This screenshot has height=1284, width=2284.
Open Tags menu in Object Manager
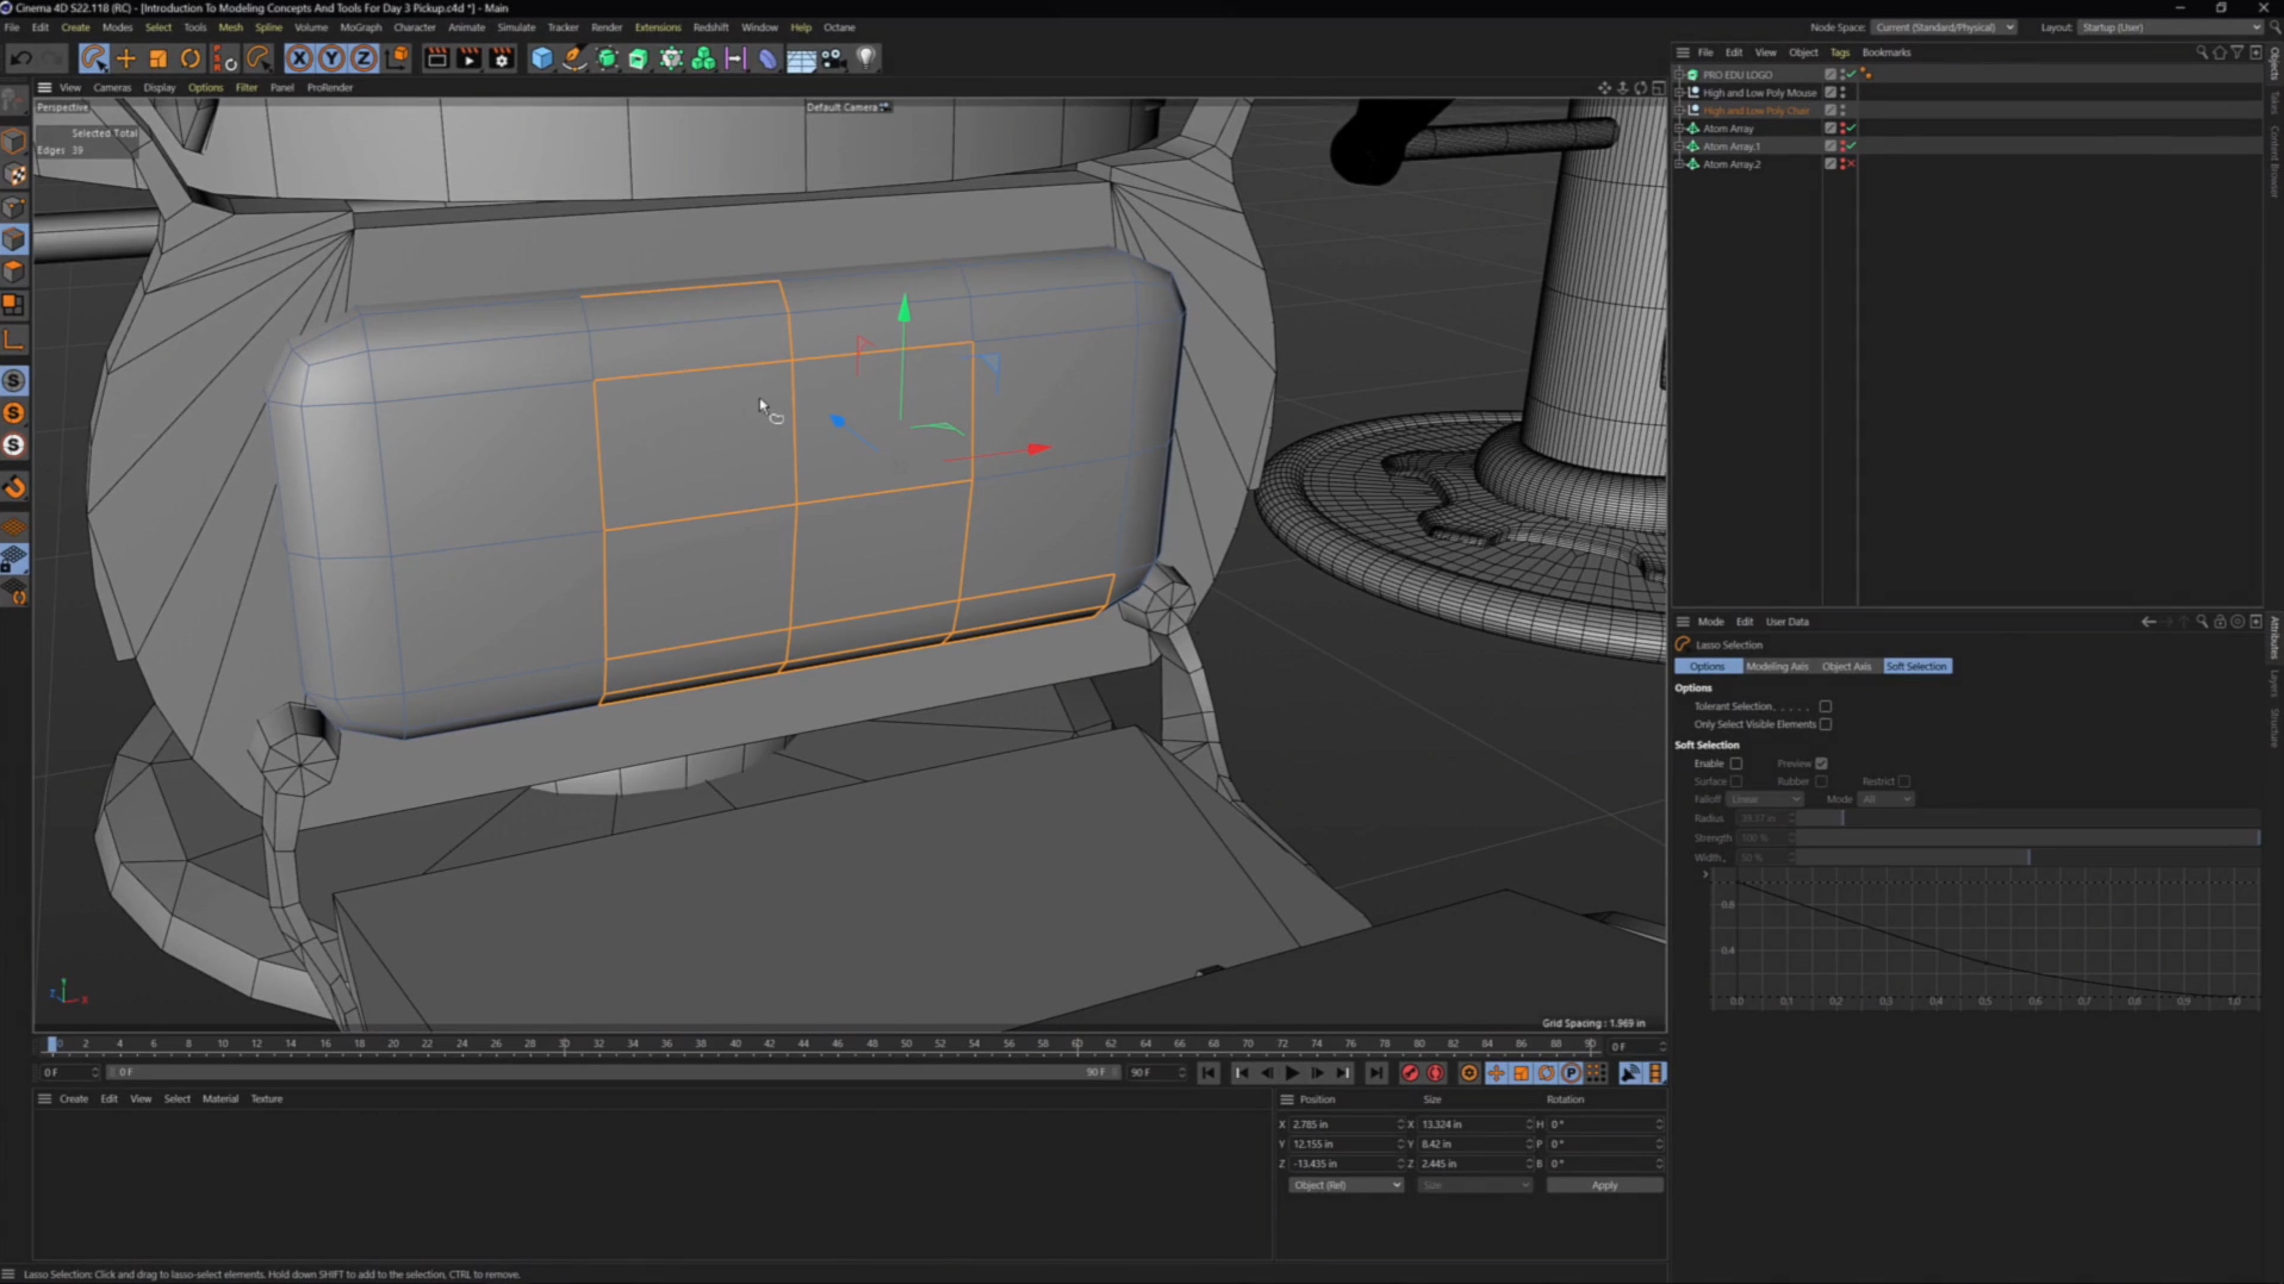coord(1840,52)
